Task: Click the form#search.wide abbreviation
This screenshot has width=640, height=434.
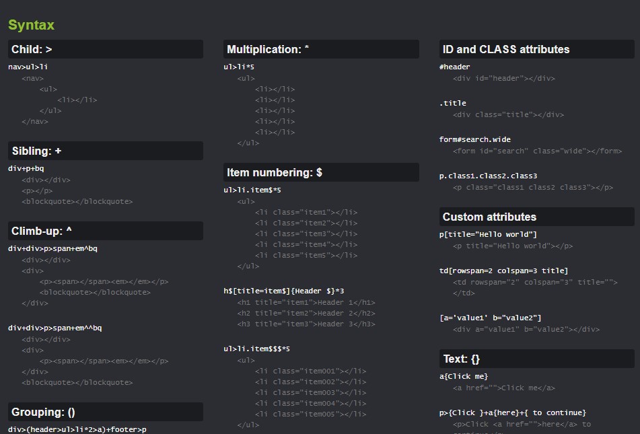Action: point(474,139)
